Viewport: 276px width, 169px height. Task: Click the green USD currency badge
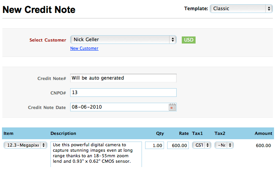coord(188,40)
